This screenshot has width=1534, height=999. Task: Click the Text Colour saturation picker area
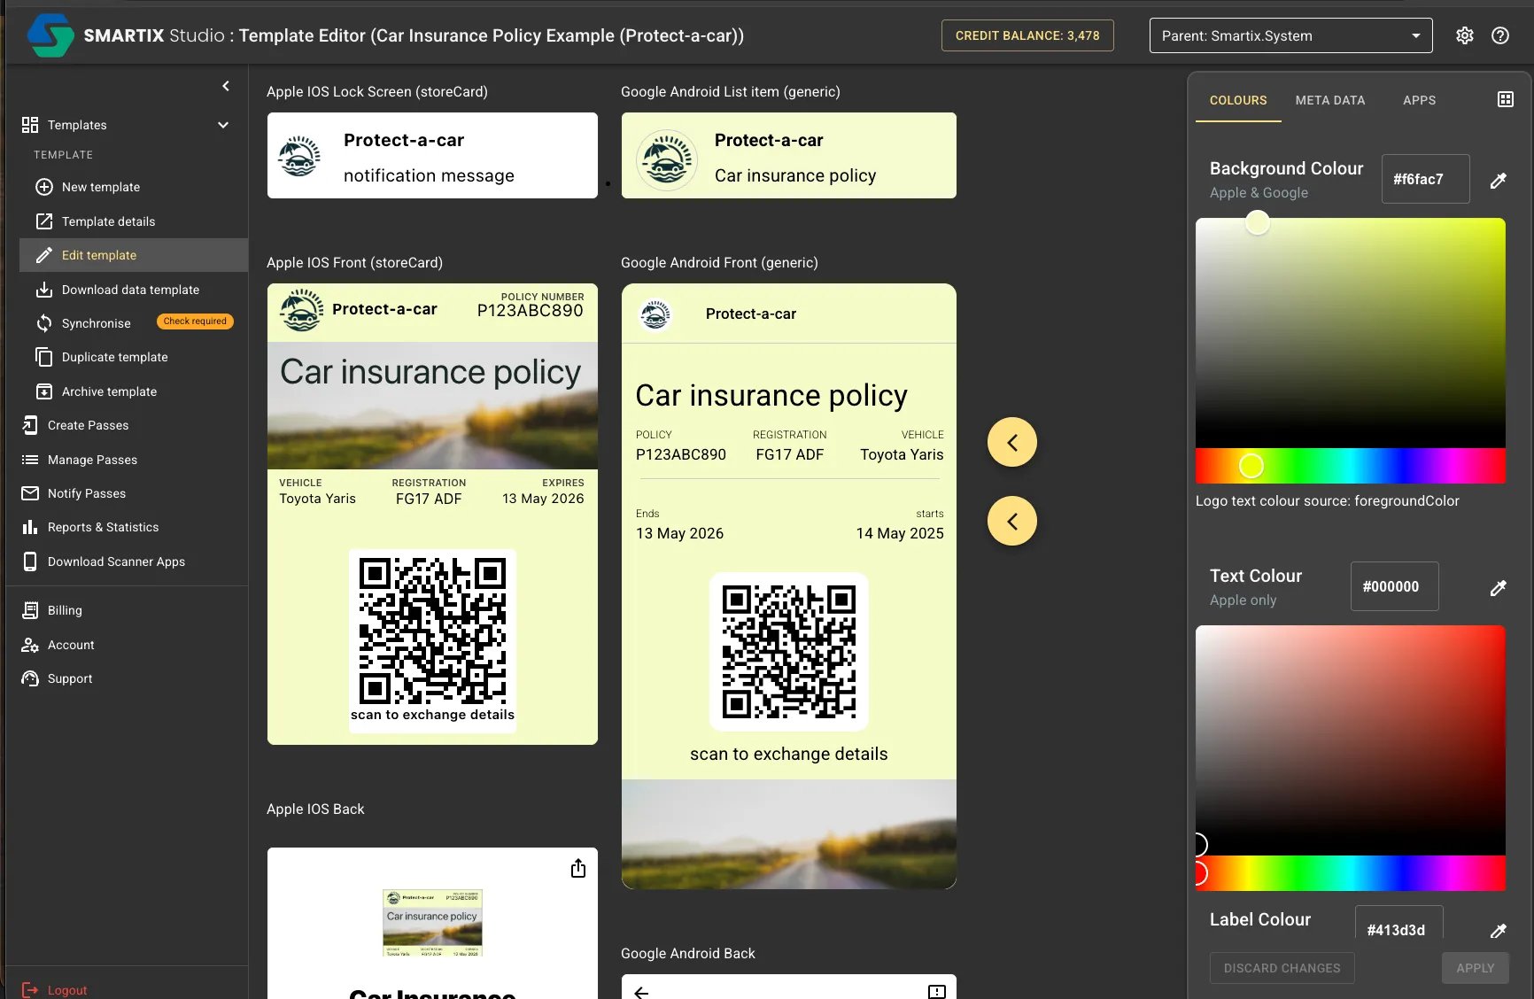click(1351, 740)
